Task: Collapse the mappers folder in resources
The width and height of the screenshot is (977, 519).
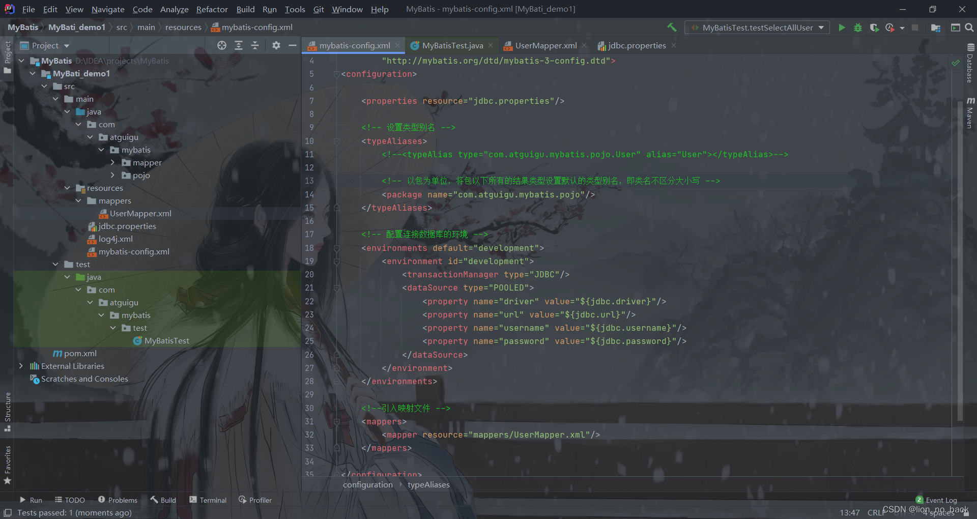Action: (x=78, y=200)
